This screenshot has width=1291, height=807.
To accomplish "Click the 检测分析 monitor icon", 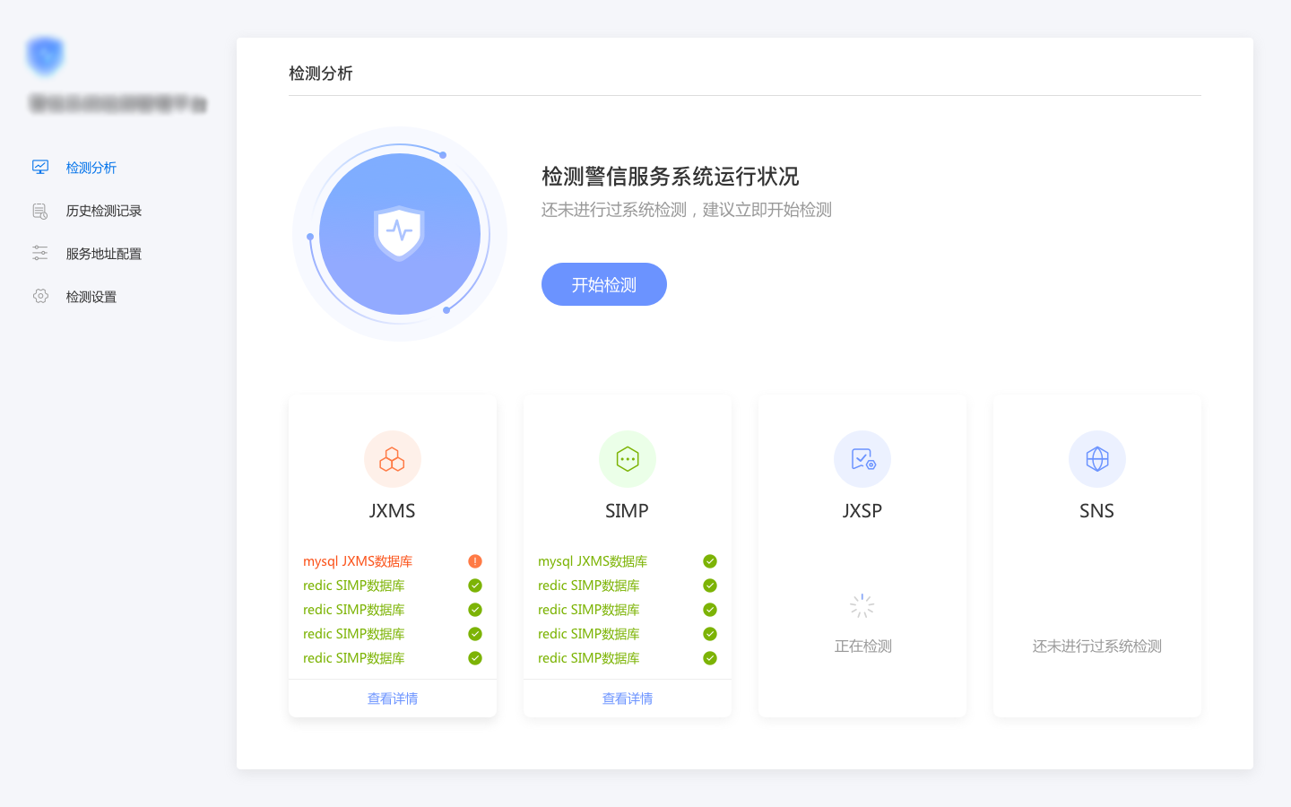I will [40, 167].
